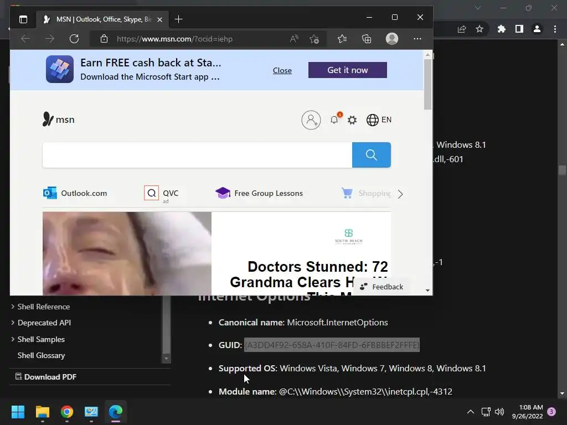This screenshot has height=425, width=567.
Task: Click the Supported OS line text
Action: point(352,368)
